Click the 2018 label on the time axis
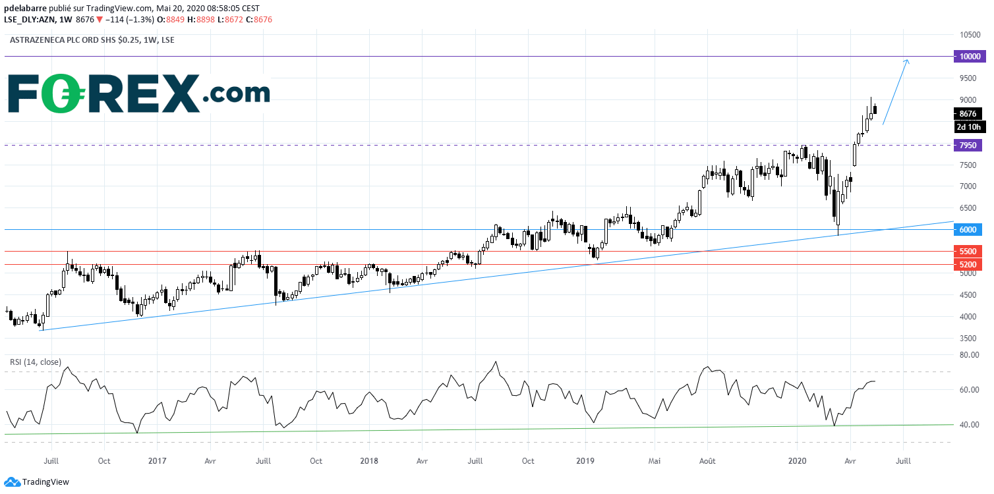The width and height of the screenshot is (994, 494). coord(370,461)
